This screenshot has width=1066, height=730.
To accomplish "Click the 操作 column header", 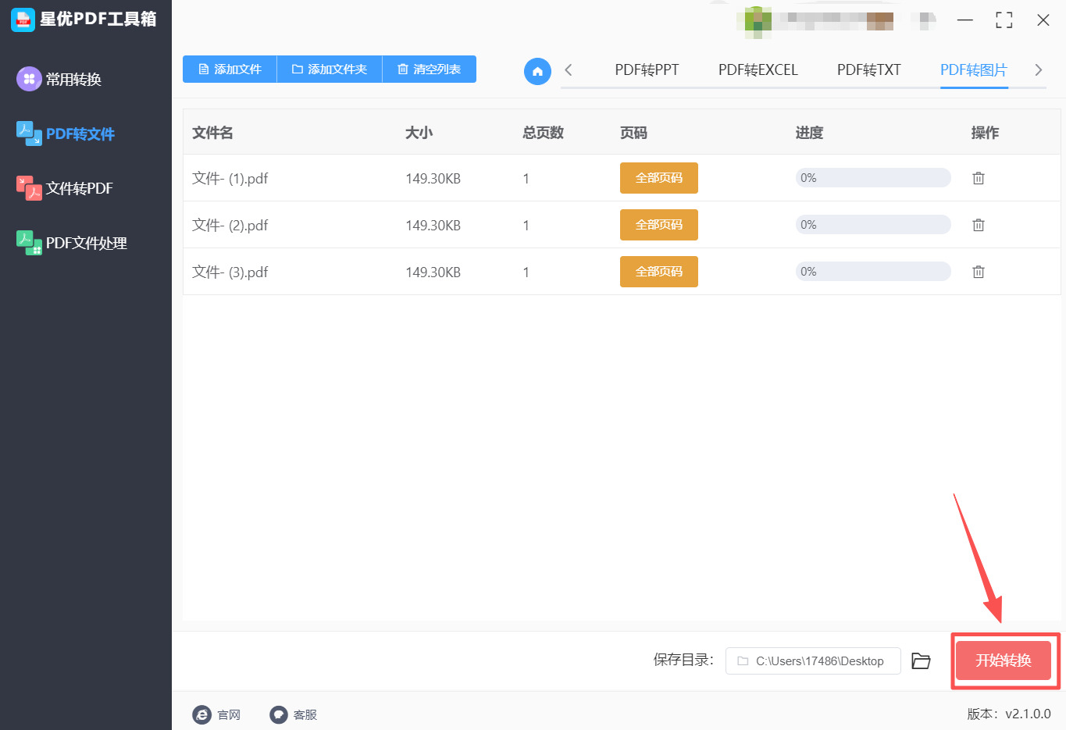I will tap(985, 133).
